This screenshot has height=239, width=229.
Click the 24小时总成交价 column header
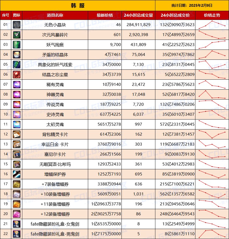click(175, 15)
